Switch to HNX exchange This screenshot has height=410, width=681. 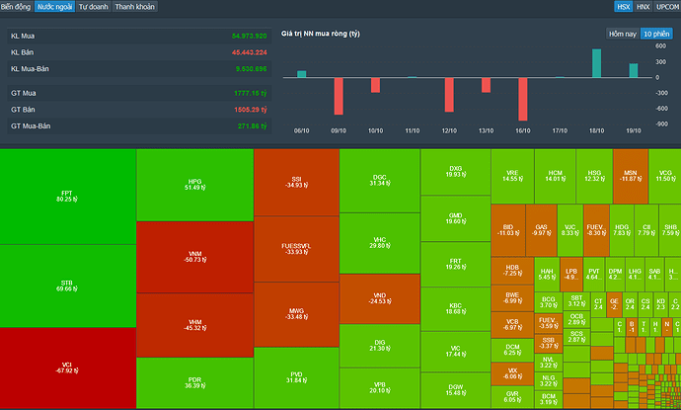[643, 7]
